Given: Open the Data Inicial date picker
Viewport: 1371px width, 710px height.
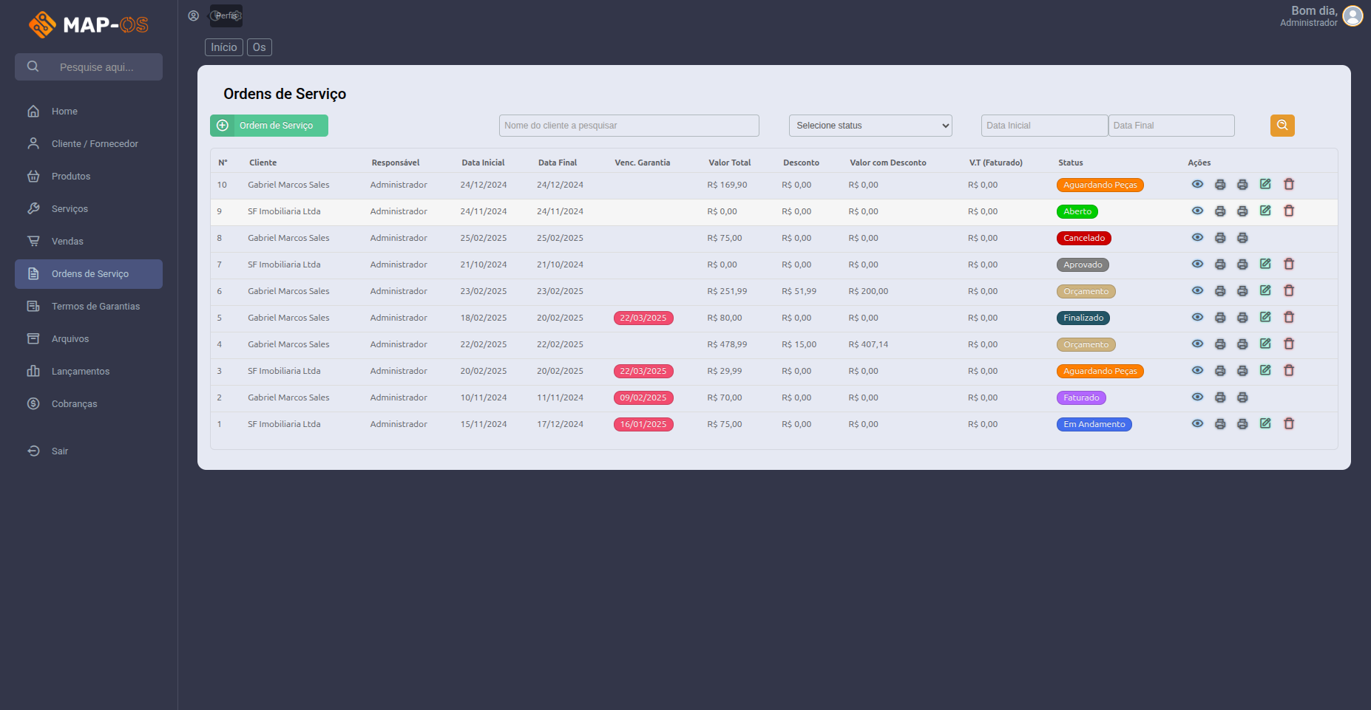Looking at the screenshot, I should tap(1044, 126).
